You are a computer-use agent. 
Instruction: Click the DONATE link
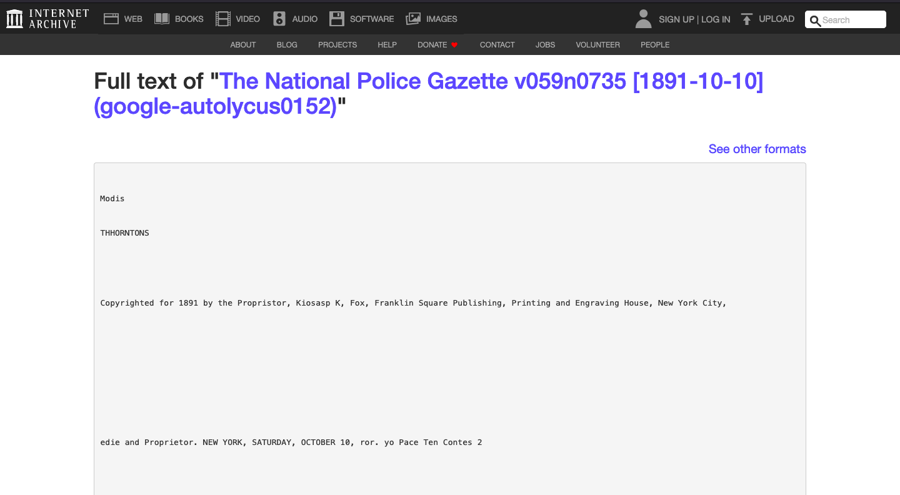[x=432, y=45]
